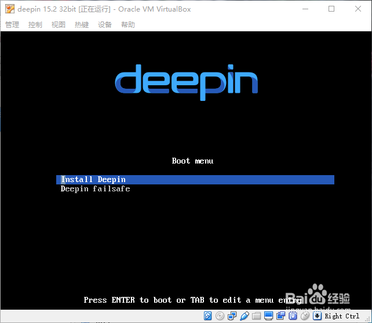Click the display monitor status icon
372x323 pixels.
click(268, 316)
